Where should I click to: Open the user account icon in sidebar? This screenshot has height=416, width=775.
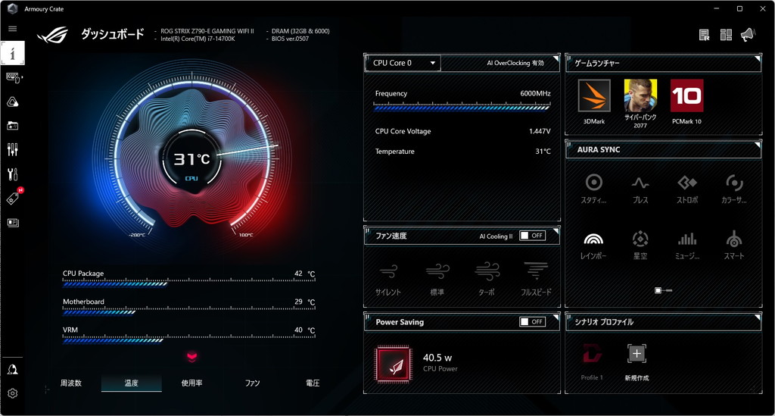click(13, 370)
